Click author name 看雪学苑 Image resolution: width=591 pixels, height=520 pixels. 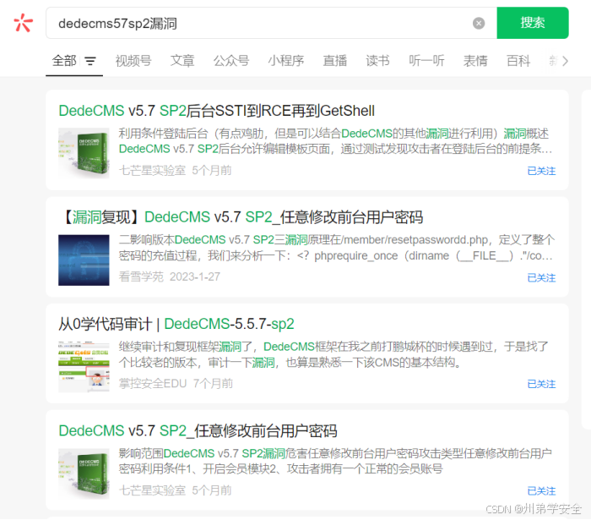(x=141, y=276)
